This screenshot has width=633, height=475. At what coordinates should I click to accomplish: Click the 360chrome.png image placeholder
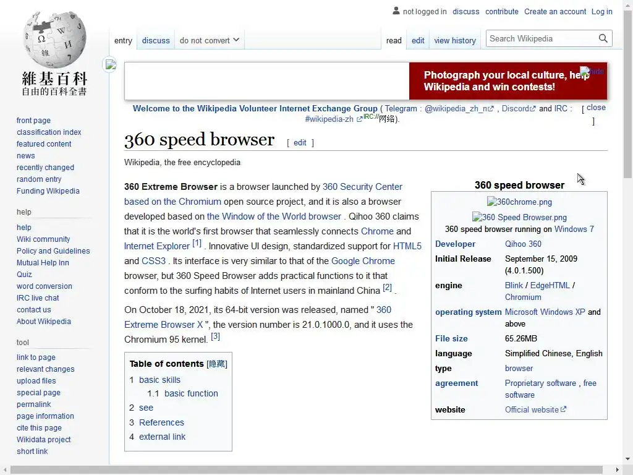click(519, 202)
